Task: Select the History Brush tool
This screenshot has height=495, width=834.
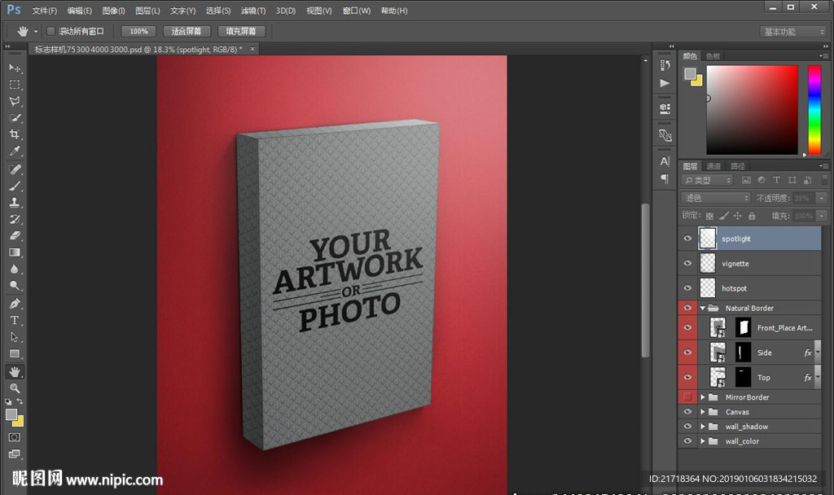Action: tap(15, 219)
